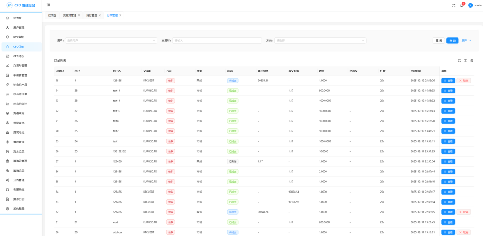This screenshot has width=483, height=236.
Task: Enter fullscreen using the expand icon
Action: 454,6
